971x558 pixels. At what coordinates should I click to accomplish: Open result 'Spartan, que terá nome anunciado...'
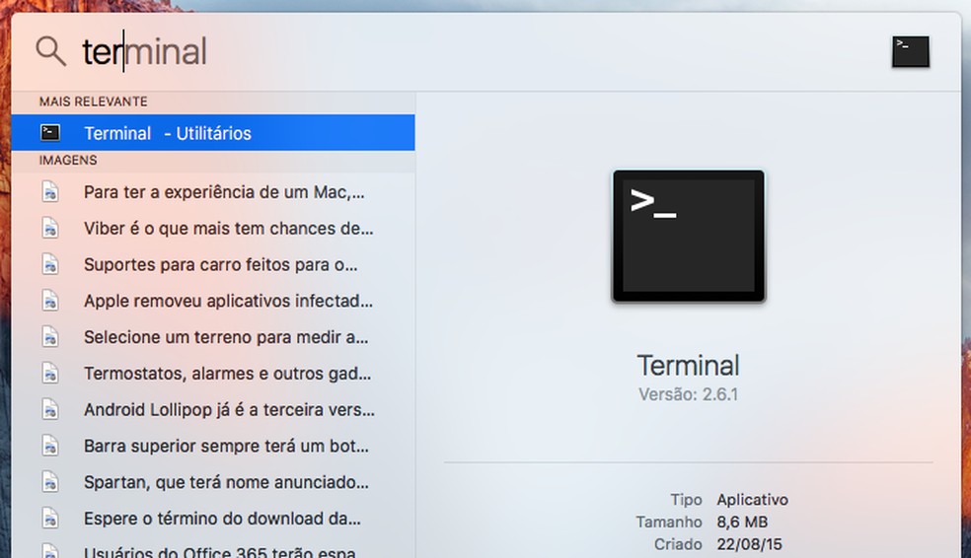(213, 482)
